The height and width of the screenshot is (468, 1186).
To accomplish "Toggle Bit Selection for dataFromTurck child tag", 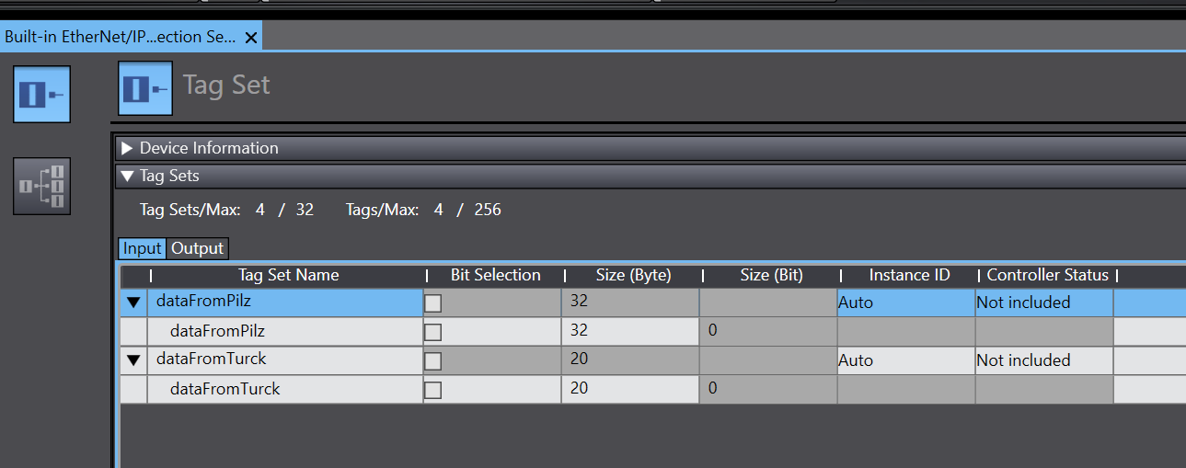I will click(432, 390).
